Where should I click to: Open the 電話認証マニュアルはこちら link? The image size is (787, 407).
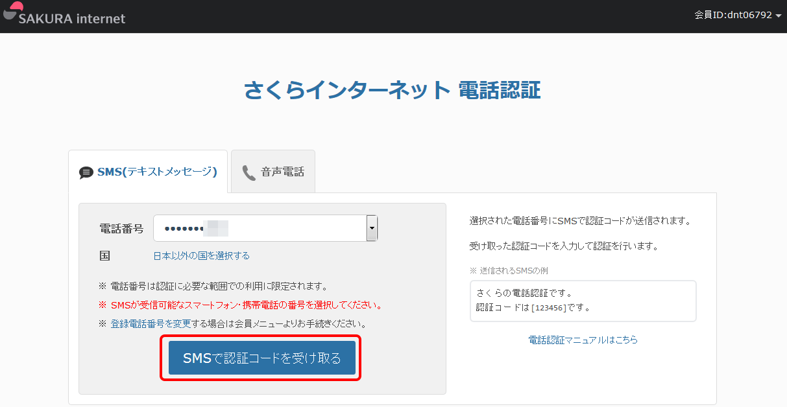583,340
